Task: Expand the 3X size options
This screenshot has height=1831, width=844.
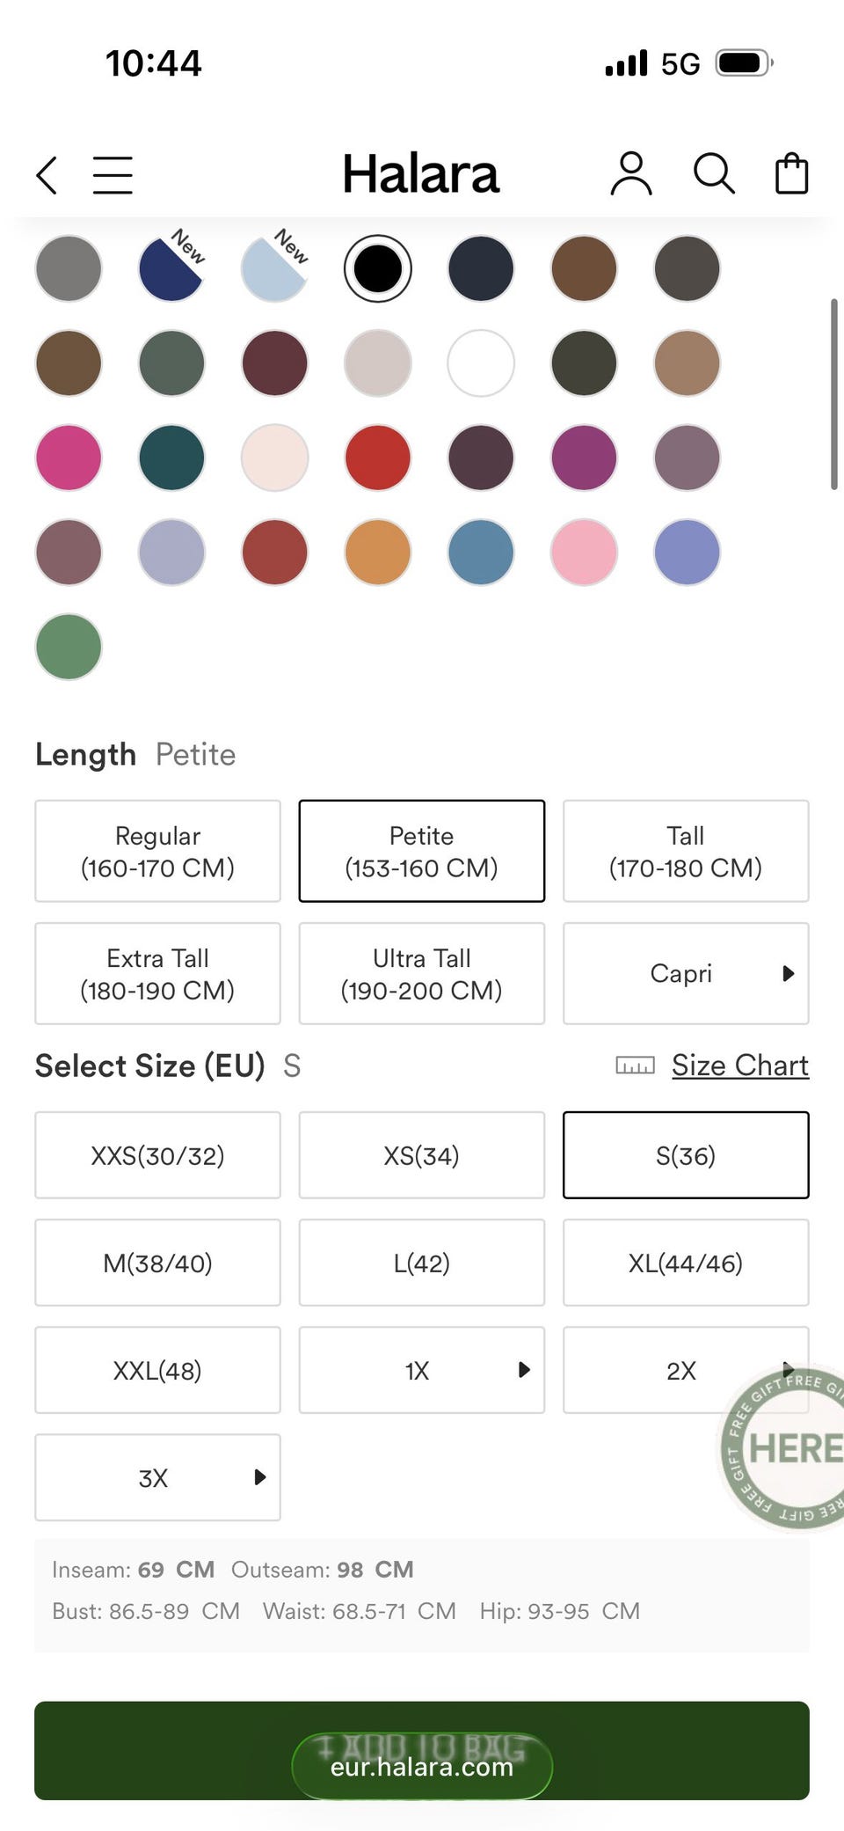Action: tap(158, 1477)
